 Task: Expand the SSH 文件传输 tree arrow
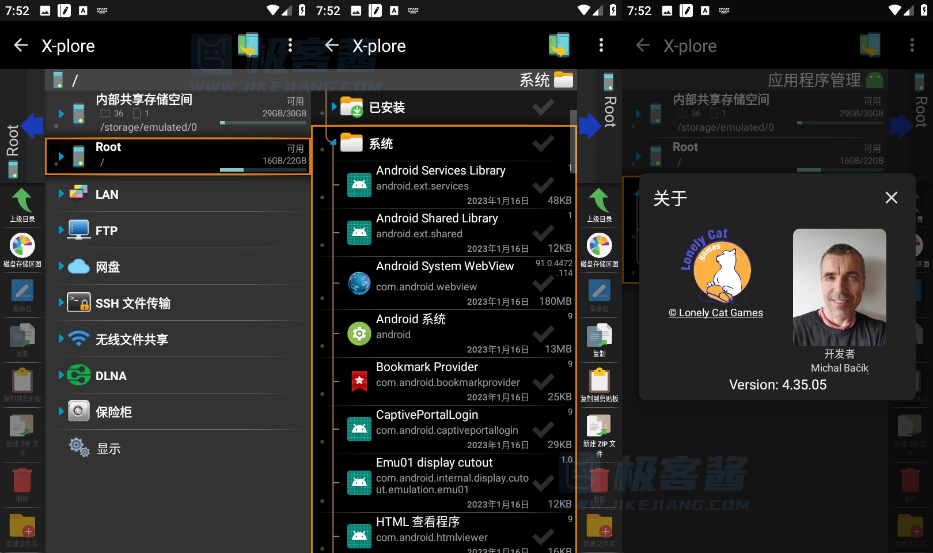[61, 302]
